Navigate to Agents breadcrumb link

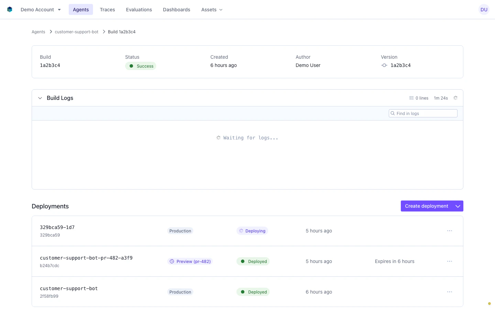click(x=38, y=32)
